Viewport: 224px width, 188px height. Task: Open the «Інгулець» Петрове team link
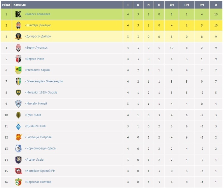38,137
